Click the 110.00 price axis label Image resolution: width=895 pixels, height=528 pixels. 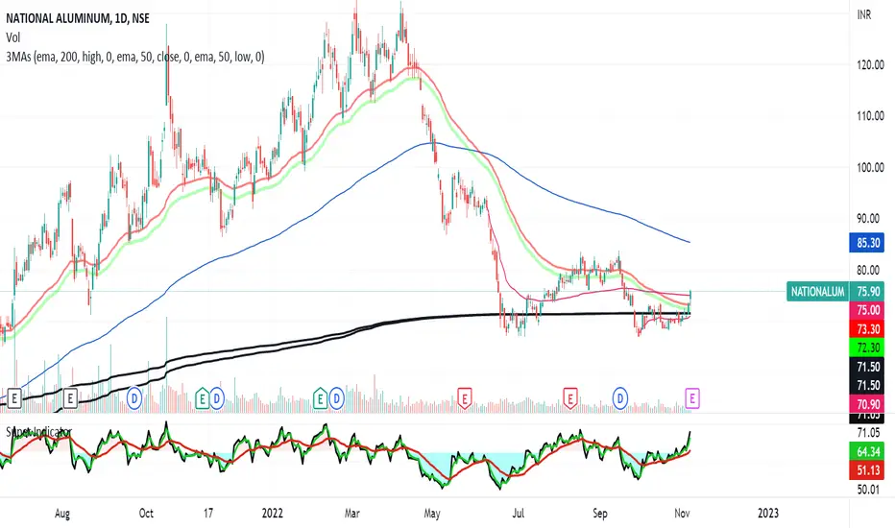pyautogui.click(x=870, y=116)
